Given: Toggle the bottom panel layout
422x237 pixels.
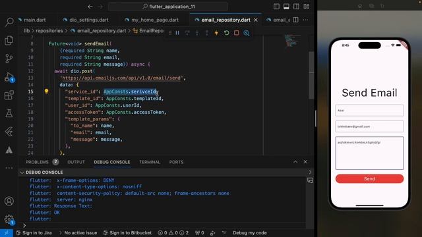Looking at the screenshot, I should tap(286, 7).
